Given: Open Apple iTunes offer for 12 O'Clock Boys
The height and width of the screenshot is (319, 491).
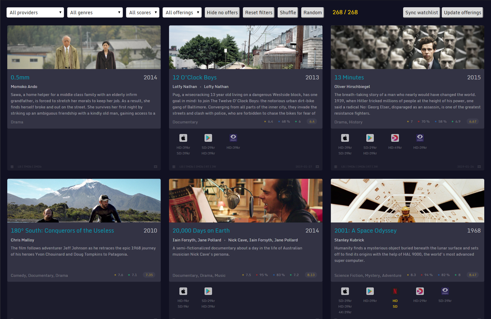Looking at the screenshot, I should click(x=183, y=138).
